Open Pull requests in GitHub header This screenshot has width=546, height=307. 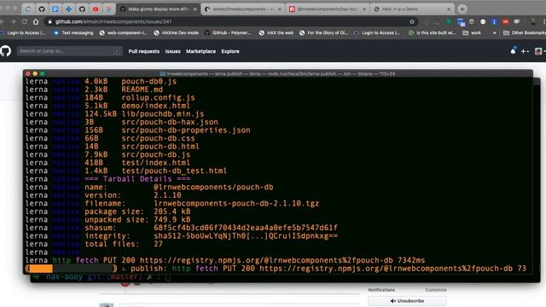click(144, 51)
